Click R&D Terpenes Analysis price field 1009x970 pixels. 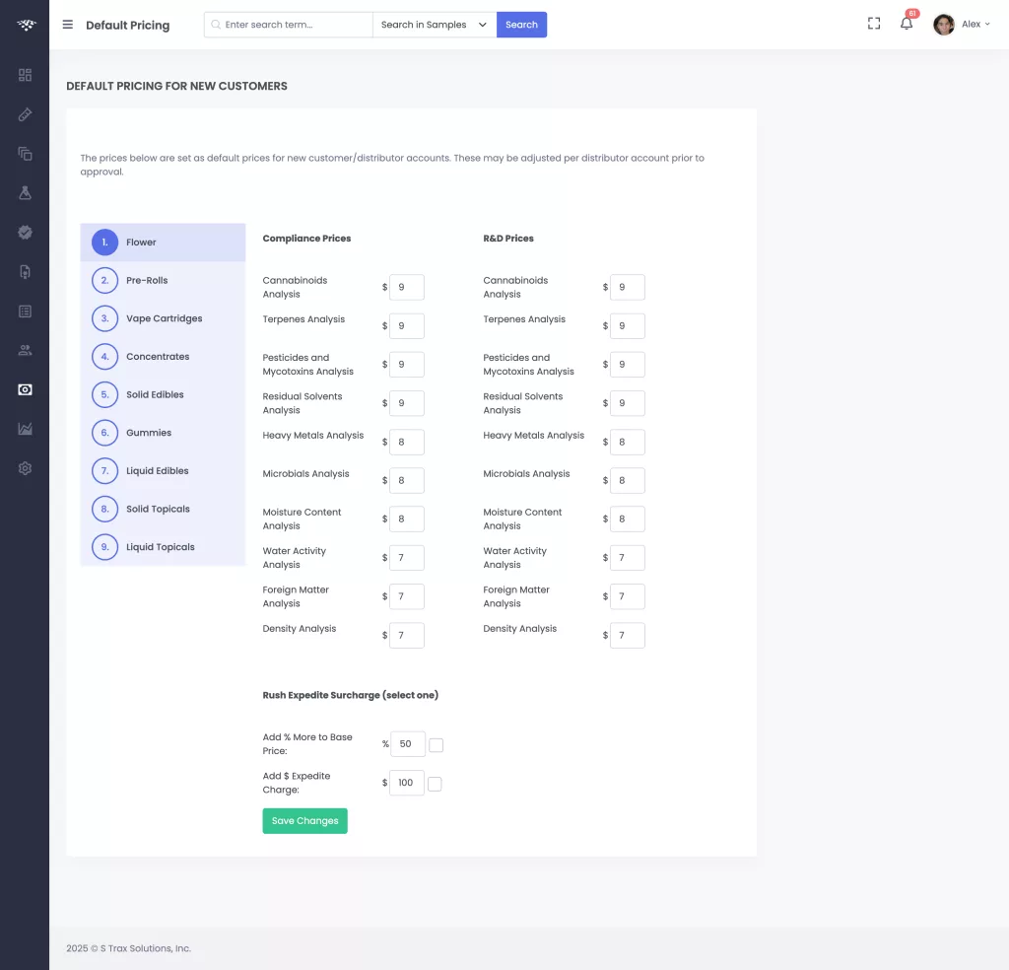click(x=628, y=325)
